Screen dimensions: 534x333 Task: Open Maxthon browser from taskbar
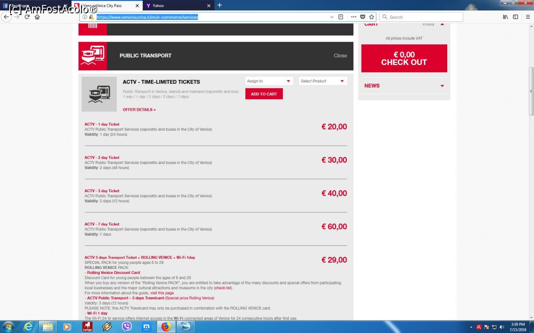[146, 327]
